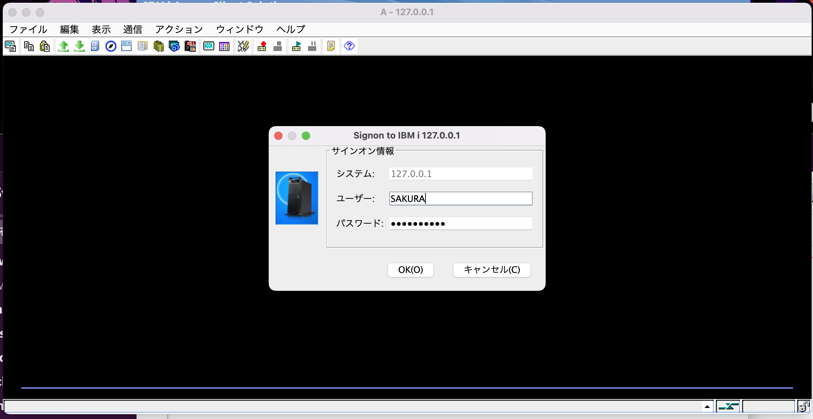Pause the running macro
Screen dimensions: 813x419
point(312,46)
